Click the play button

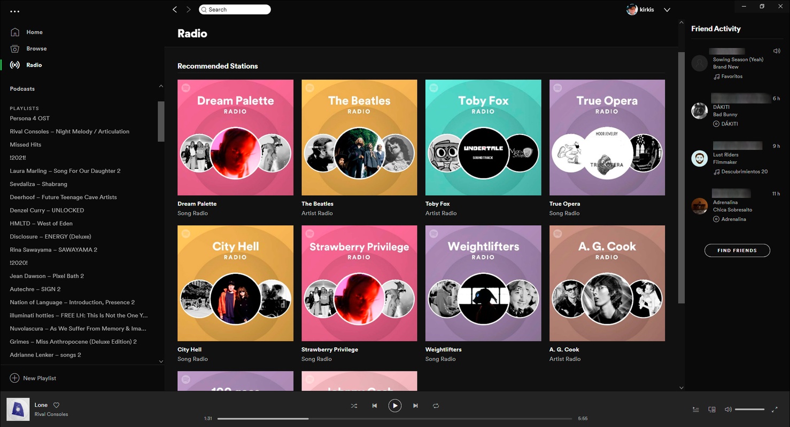(x=395, y=406)
